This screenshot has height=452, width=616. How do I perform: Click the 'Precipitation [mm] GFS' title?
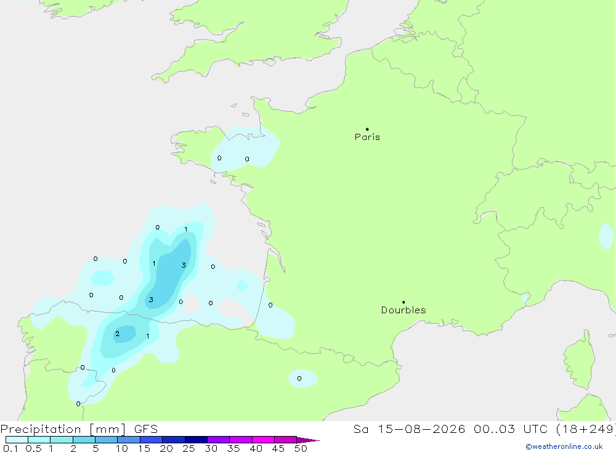[x=79, y=429]
